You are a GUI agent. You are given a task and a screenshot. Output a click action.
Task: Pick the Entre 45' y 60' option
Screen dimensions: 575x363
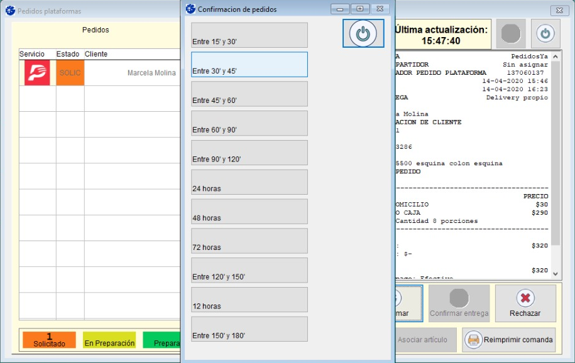click(249, 94)
